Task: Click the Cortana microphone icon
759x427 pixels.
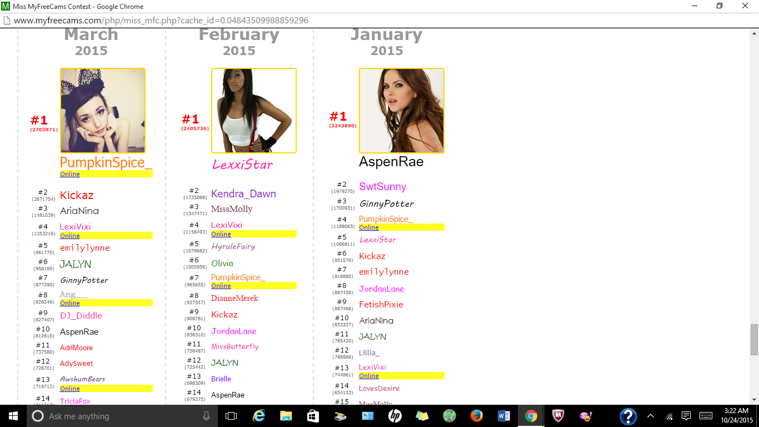Action: [207, 416]
